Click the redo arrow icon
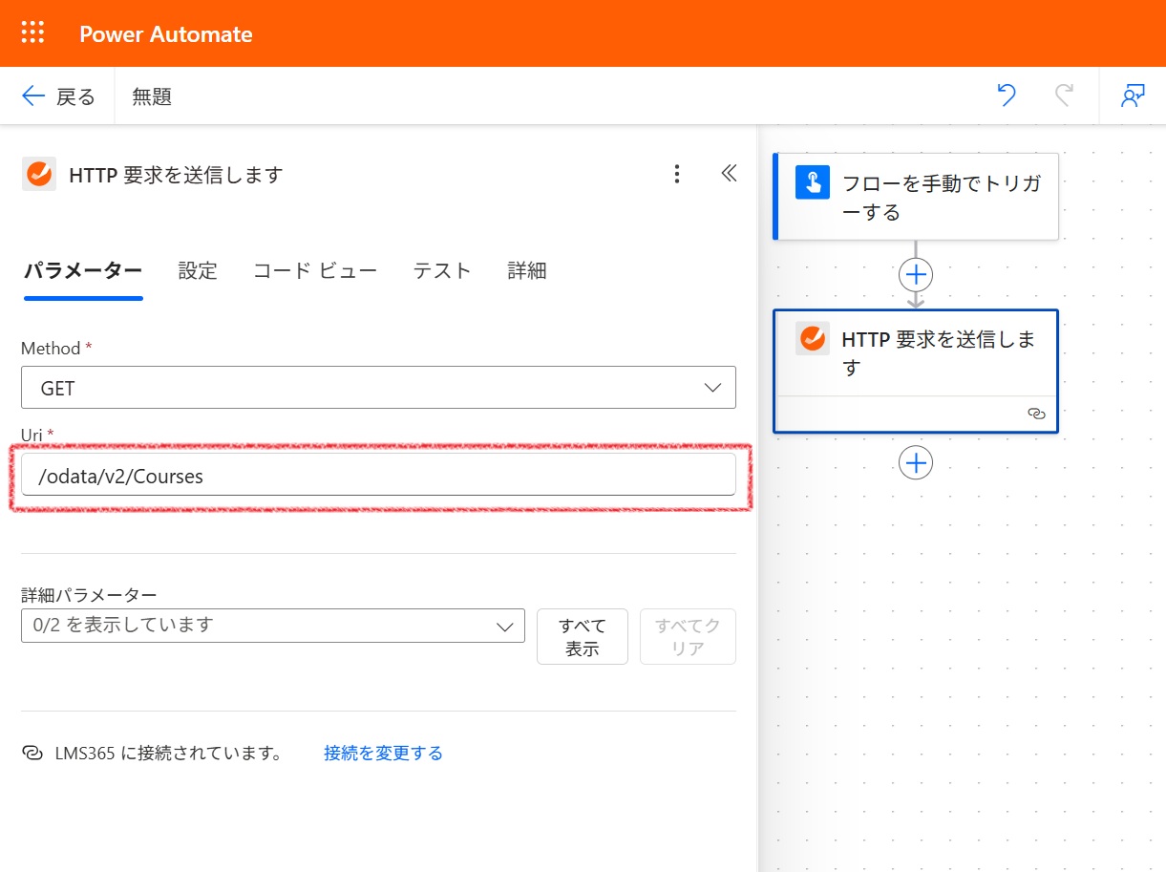The height and width of the screenshot is (872, 1166). [x=1064, y=96]
